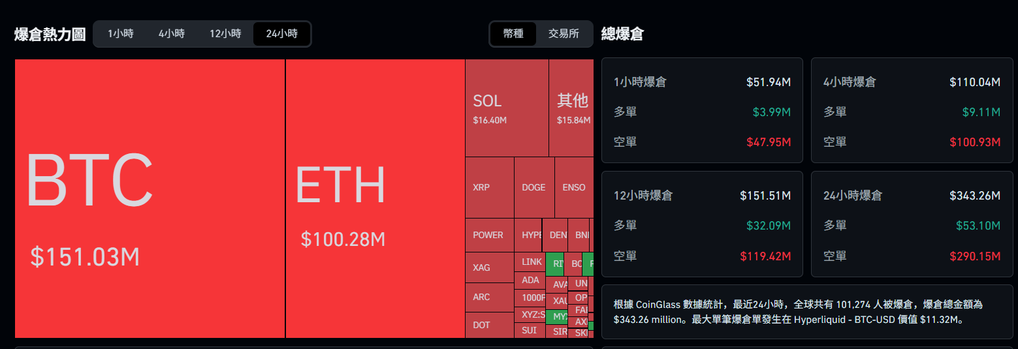The image size is (1018, 349).
Task: Click the ENSO heatmap tile
Action: (x=574, y=188)
